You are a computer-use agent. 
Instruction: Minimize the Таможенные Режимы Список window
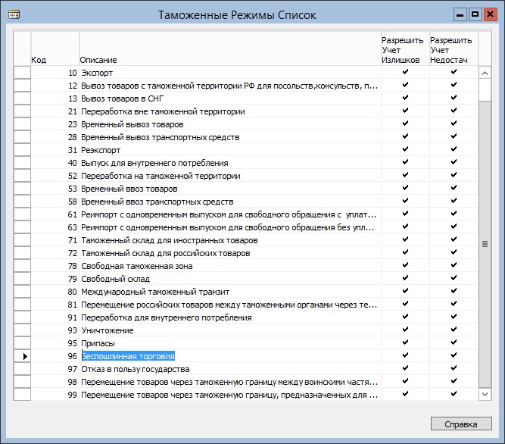click(460, 15)
